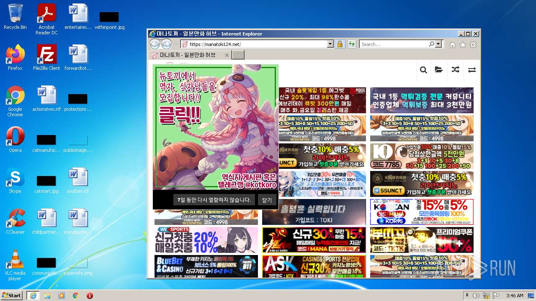536x301 pixels.
Task: Open Favorites with the star icon
Action: click(463, 45)
